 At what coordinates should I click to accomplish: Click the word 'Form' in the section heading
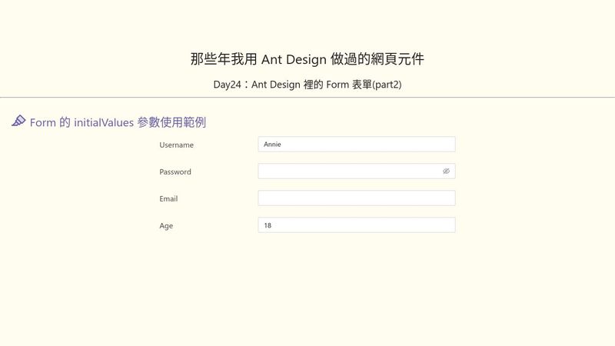[x=42, y=122]
